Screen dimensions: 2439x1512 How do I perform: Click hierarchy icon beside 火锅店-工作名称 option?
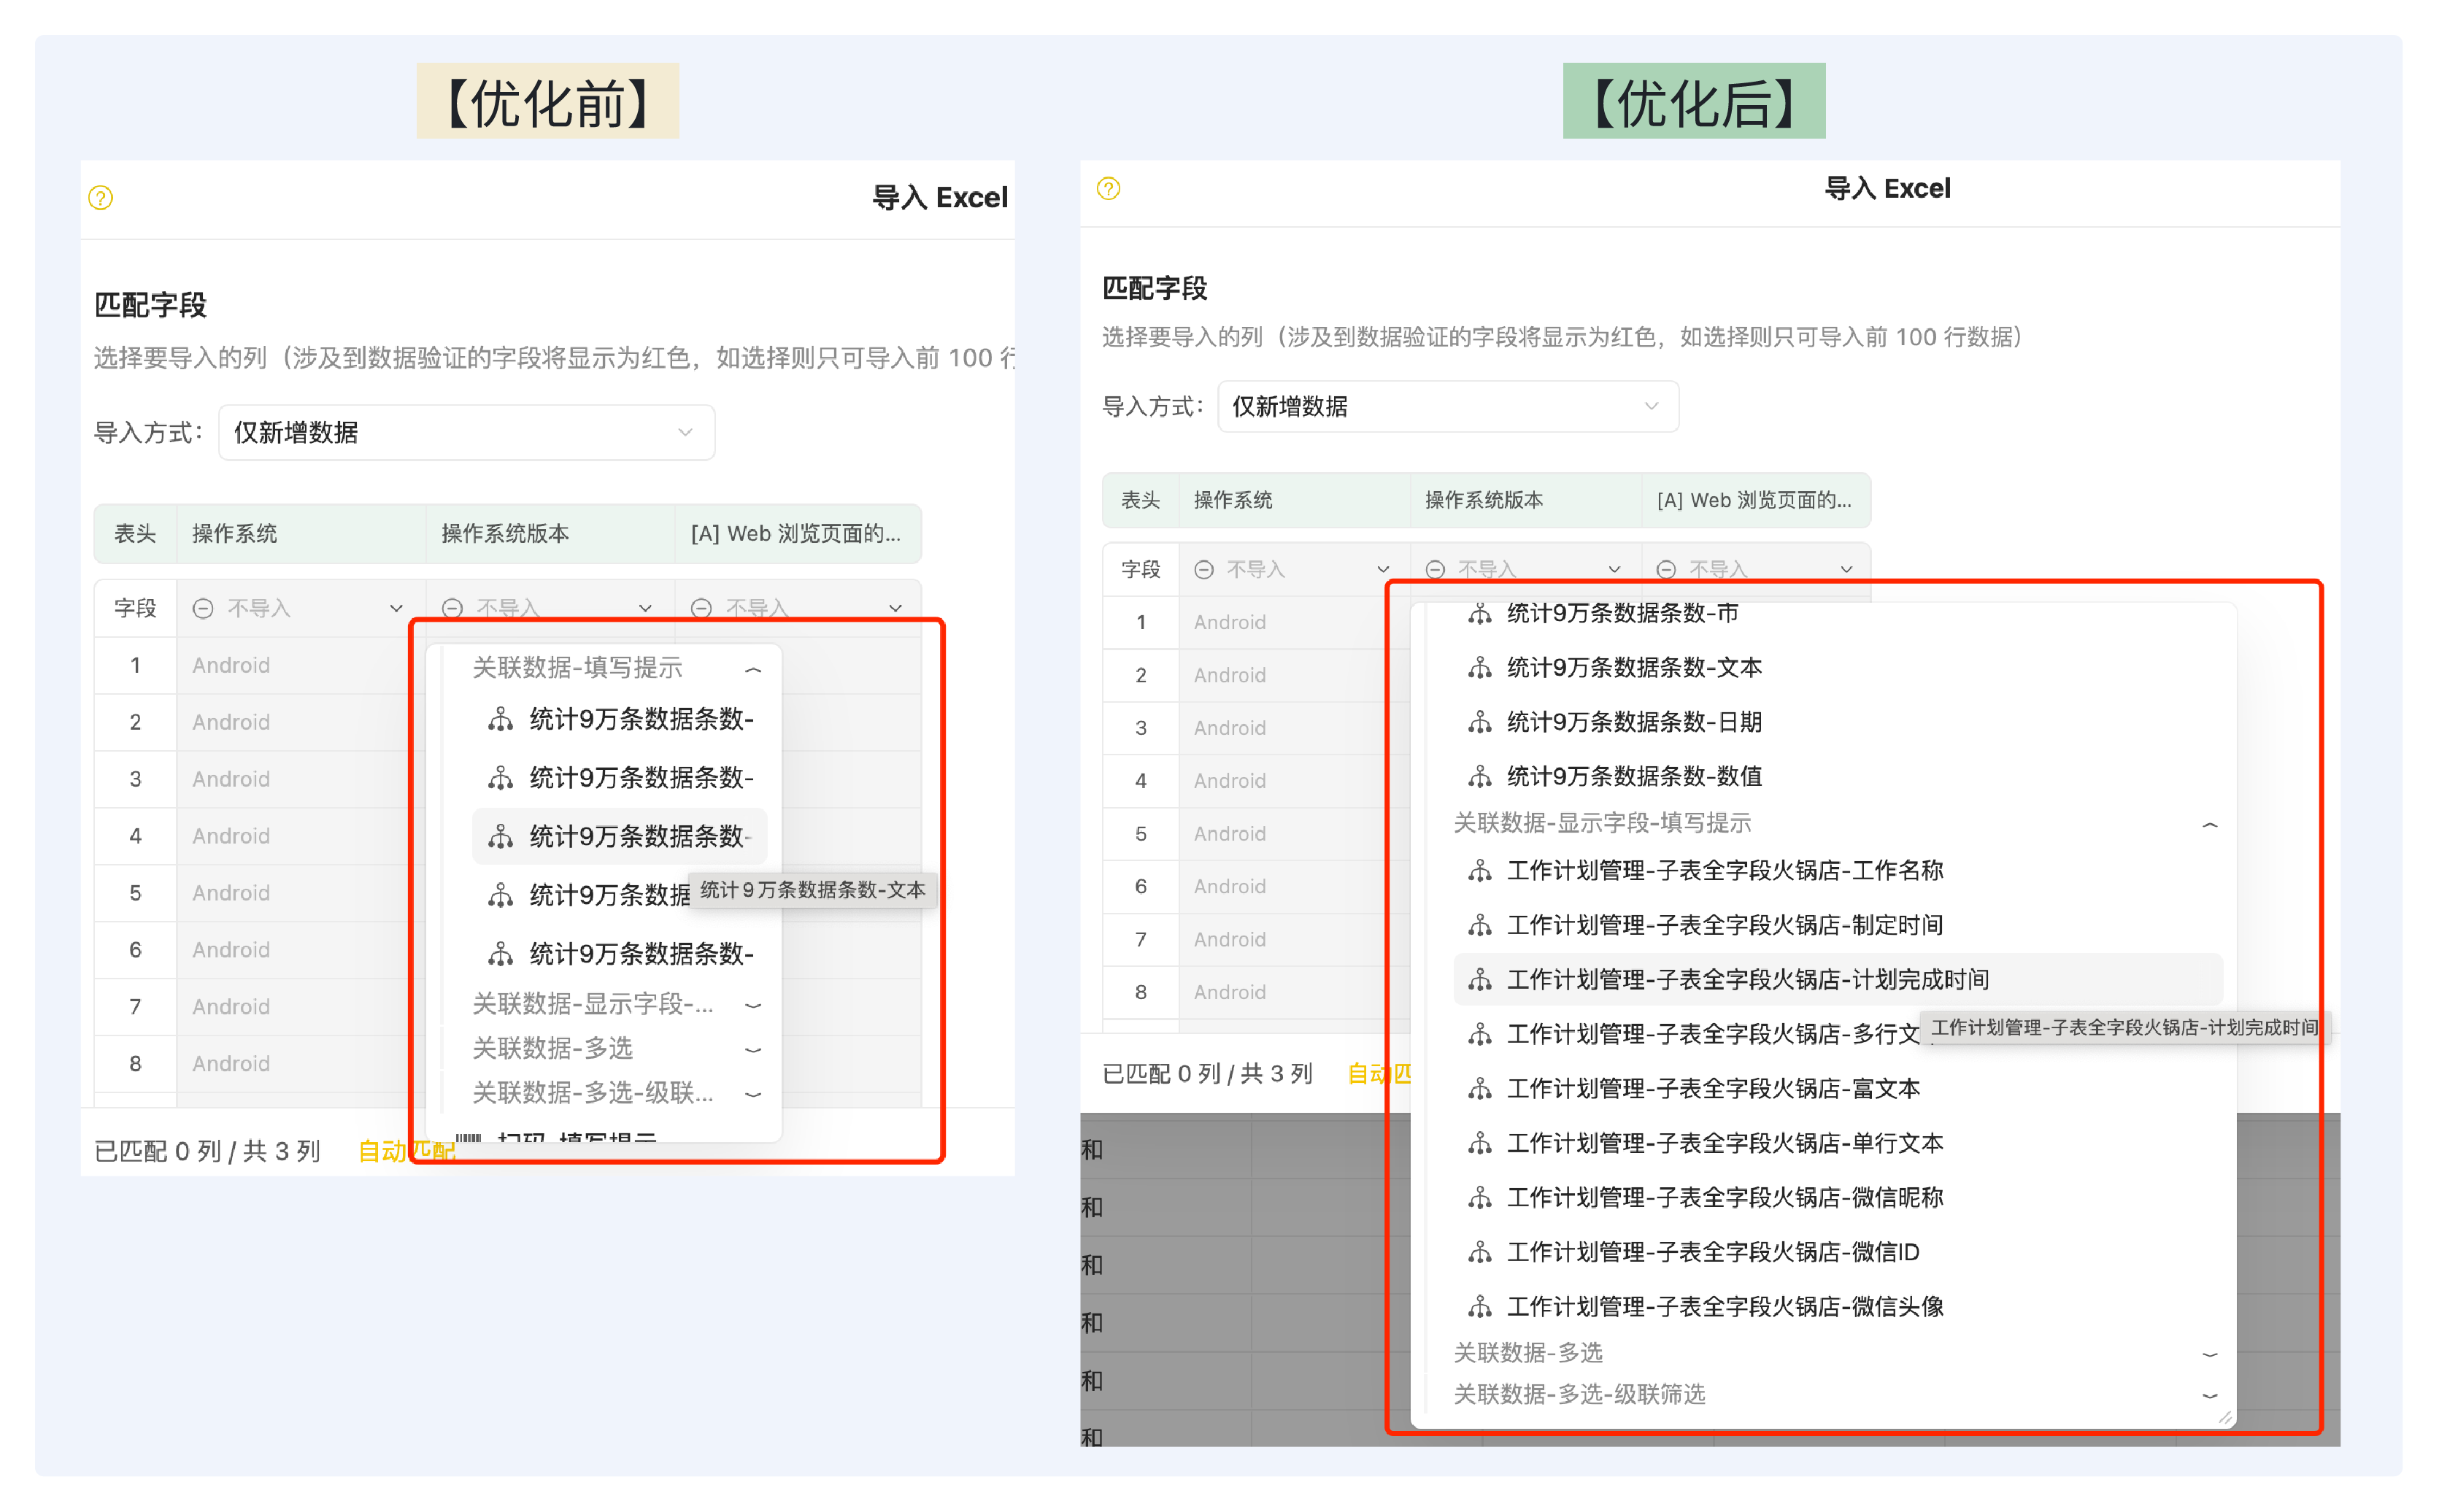coord(1479,870)
